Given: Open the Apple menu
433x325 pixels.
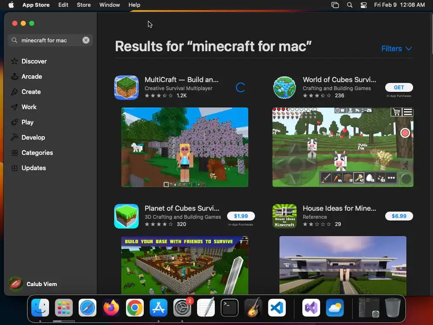Looking at the screenshot, I should 11,5.
